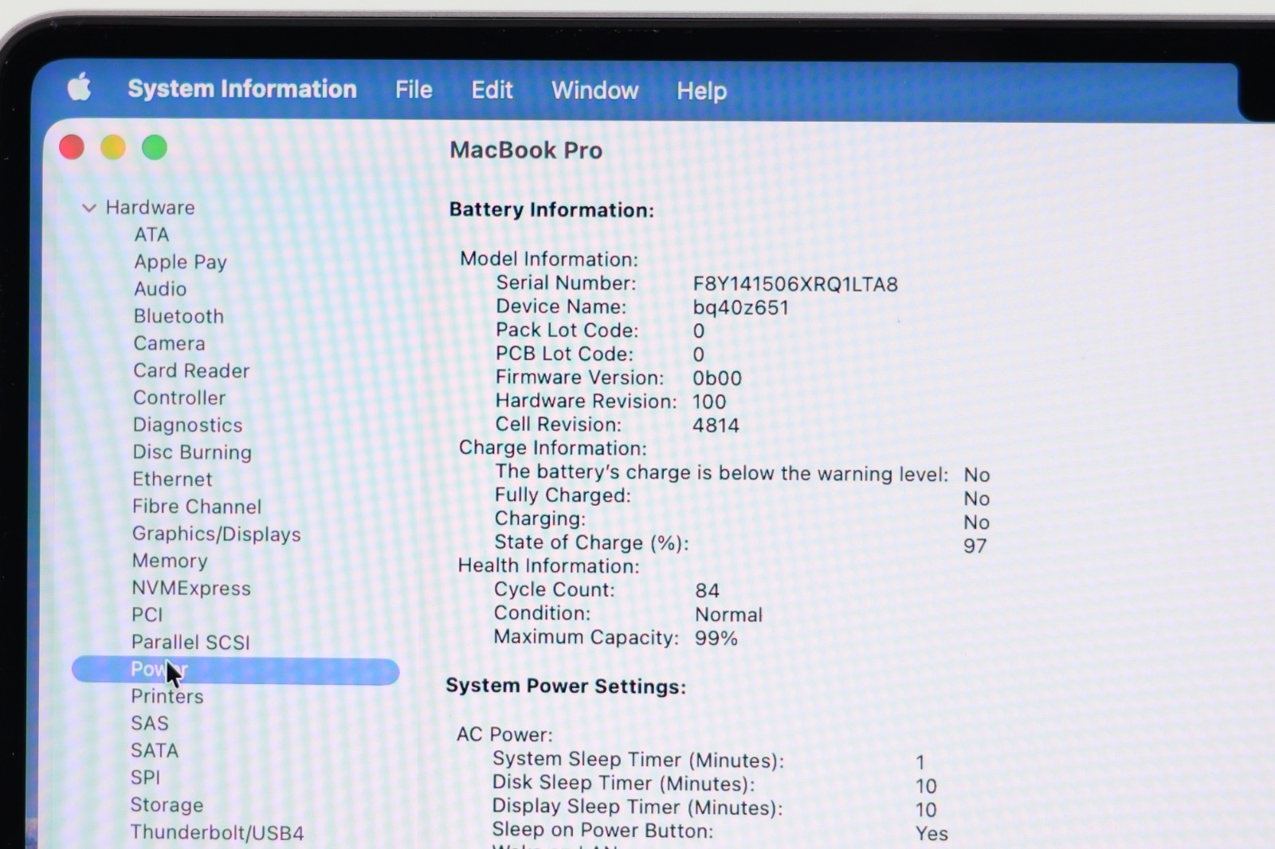Select Apple Pay in hardware list
This screenshot has height=849, width=1275.
180,262
